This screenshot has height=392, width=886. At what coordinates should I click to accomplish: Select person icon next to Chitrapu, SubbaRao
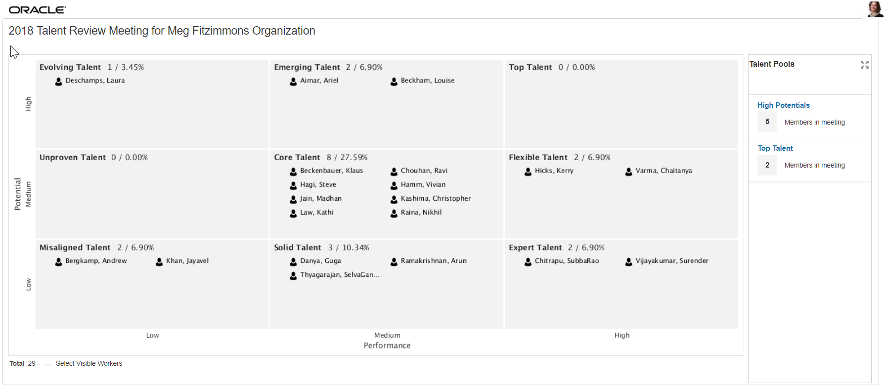pyautogui.click(x=528, y=261)
